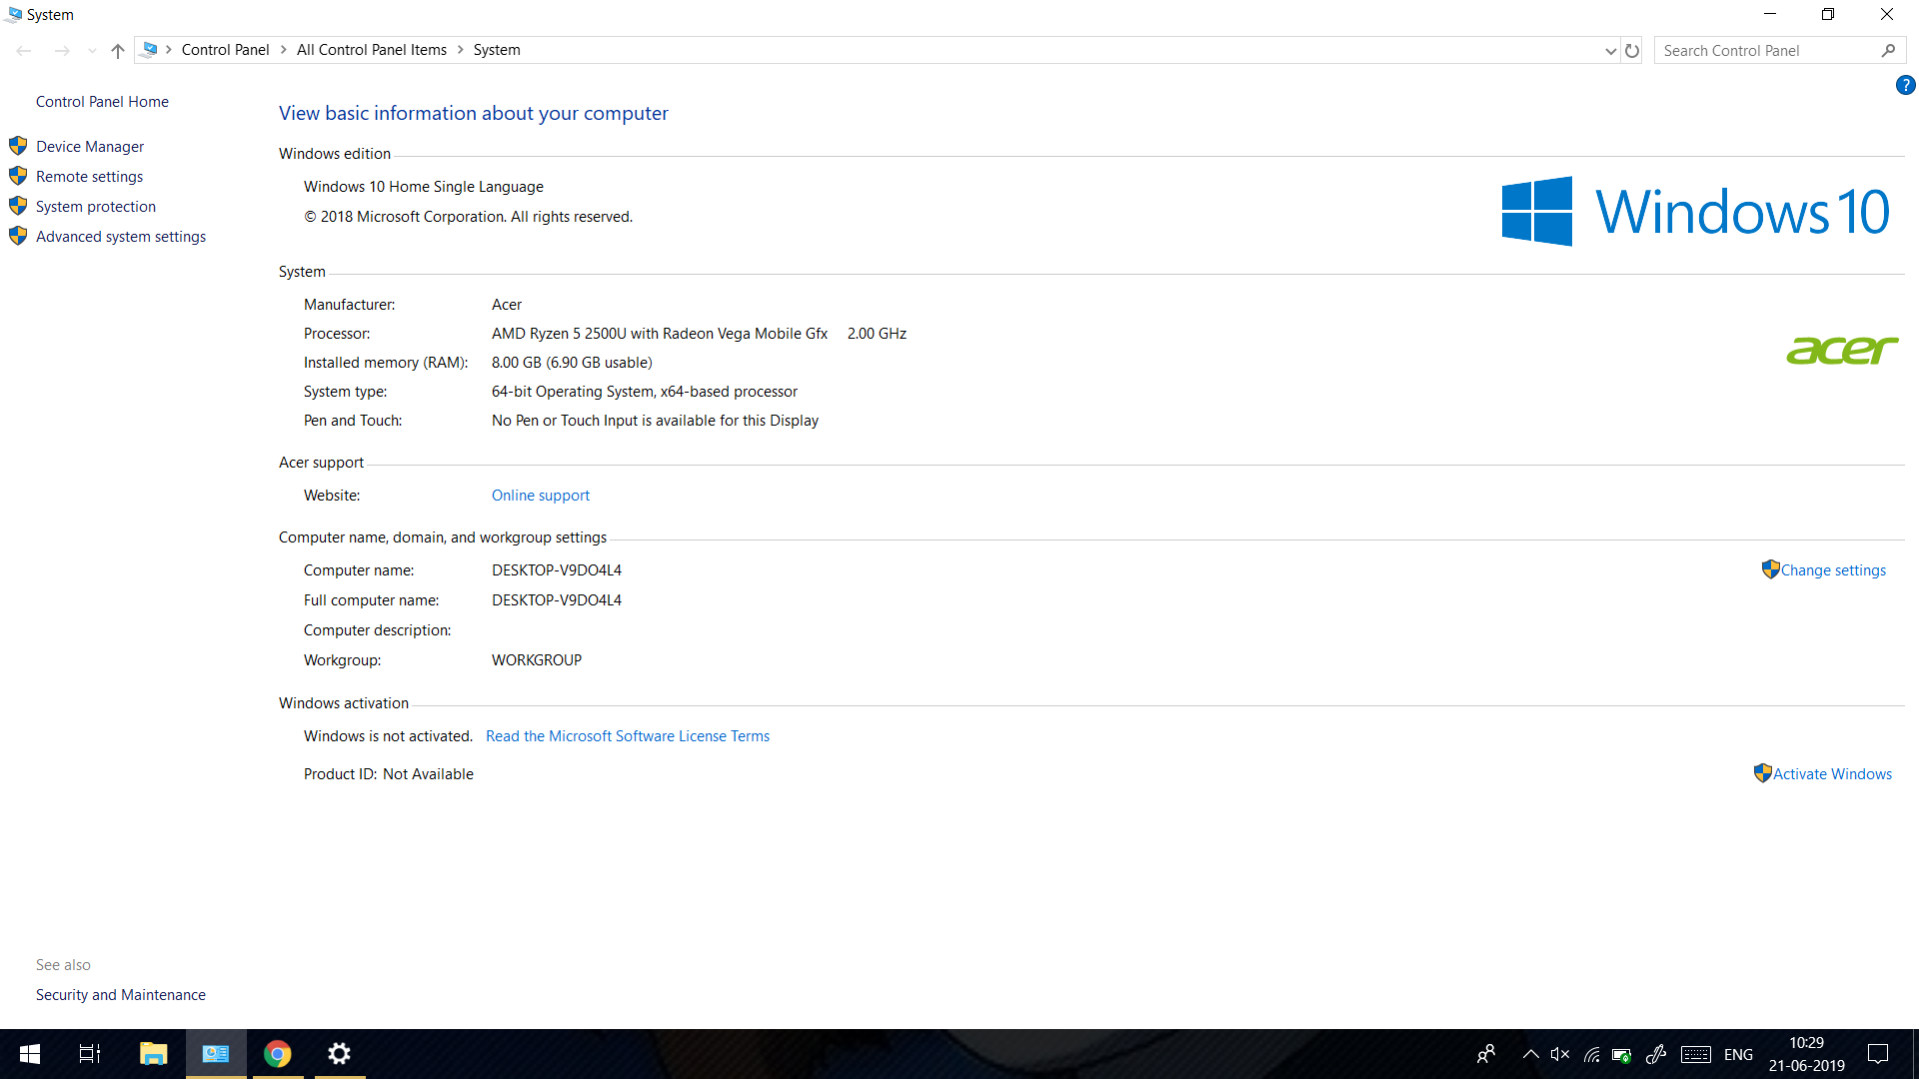The width and height of the screenshot is (1919, 1079).
Task: Click All Control Panel Items breadcrumb
Action: [x=372, y=50]
